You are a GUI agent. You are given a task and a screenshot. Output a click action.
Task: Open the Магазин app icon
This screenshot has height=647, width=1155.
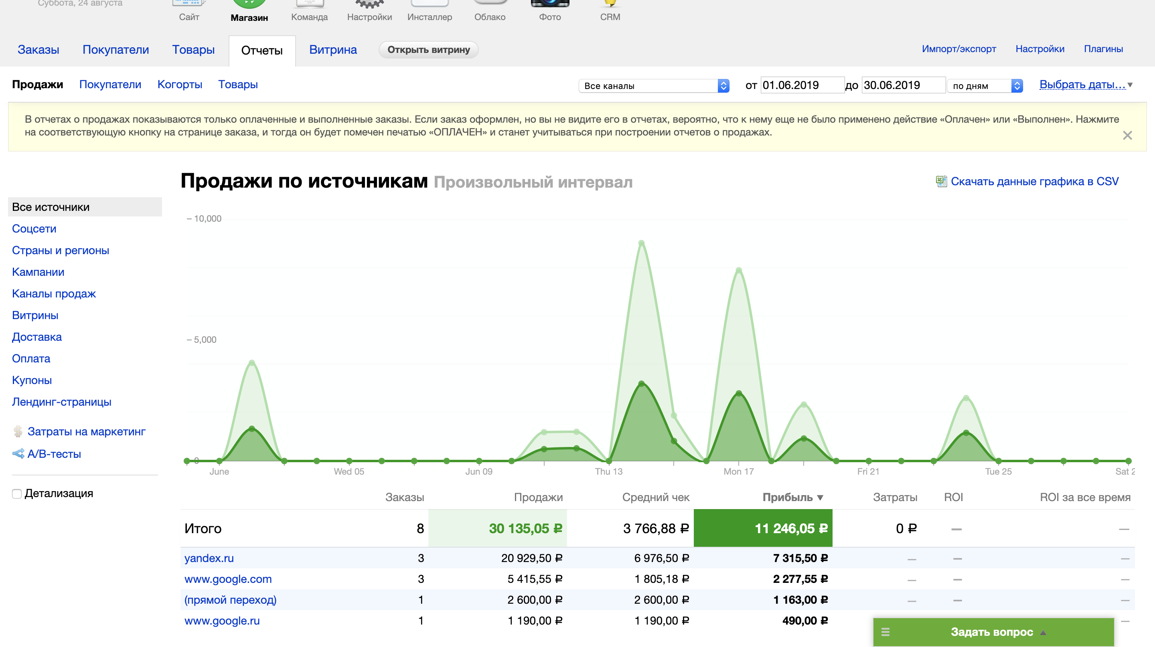[249, 4]
